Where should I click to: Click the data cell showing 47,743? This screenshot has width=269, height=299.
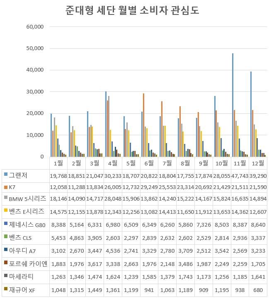tap(240, 176)
